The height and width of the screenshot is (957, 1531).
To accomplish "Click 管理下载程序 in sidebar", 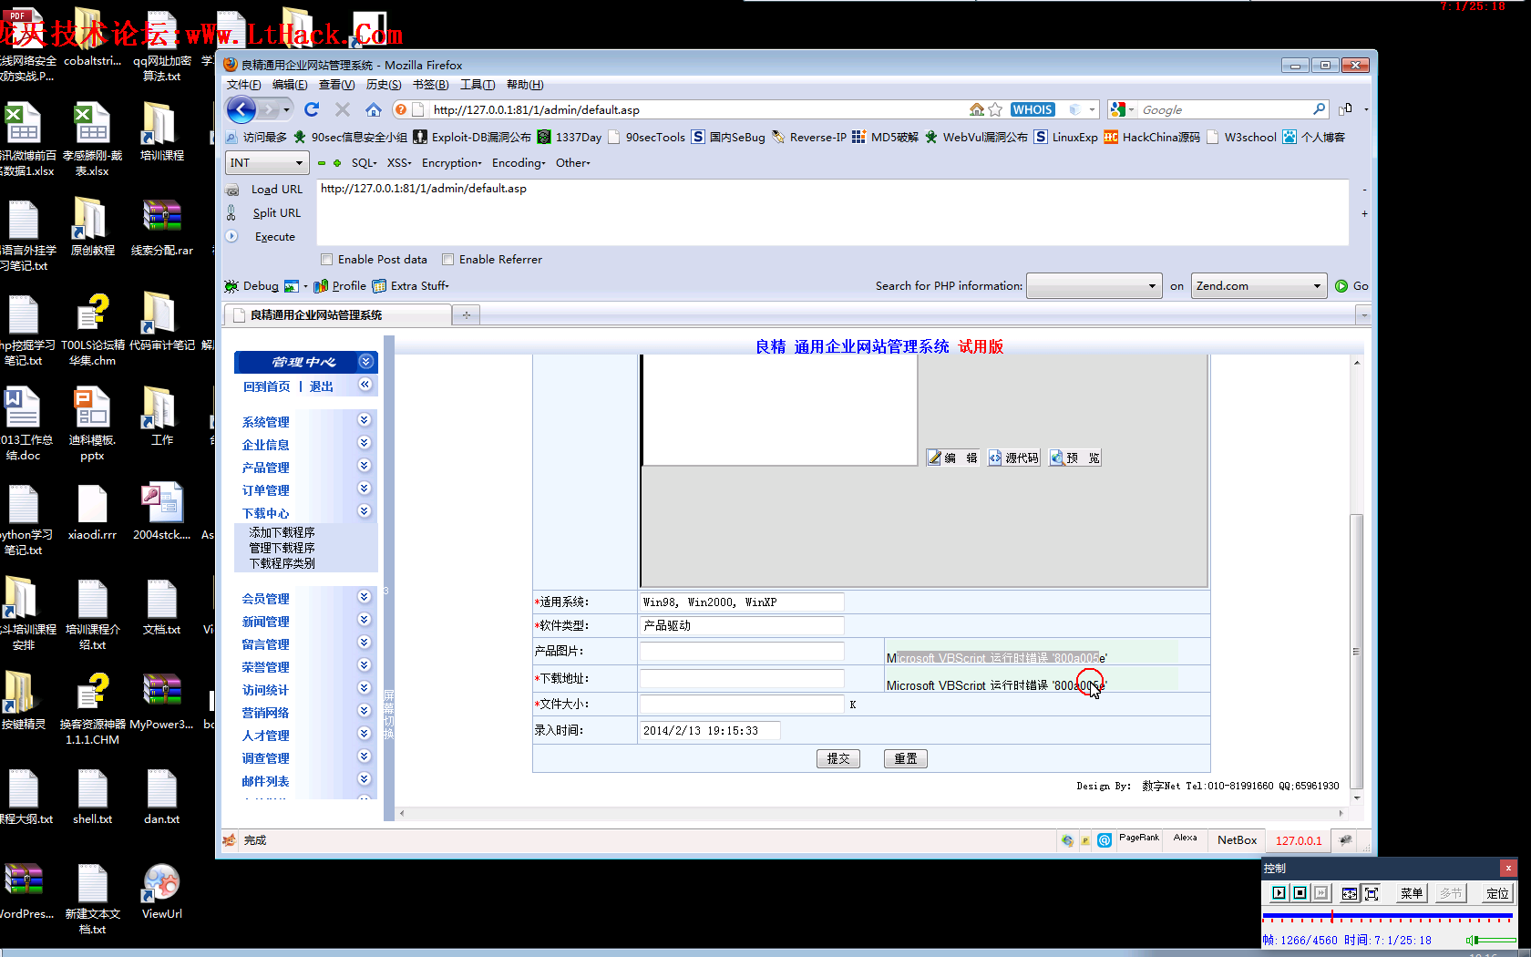I will (283, 548).
